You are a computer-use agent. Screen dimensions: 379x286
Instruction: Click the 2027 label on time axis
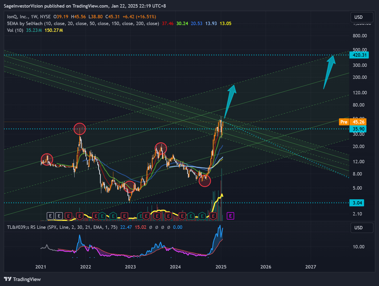click(x=311, y=267)
